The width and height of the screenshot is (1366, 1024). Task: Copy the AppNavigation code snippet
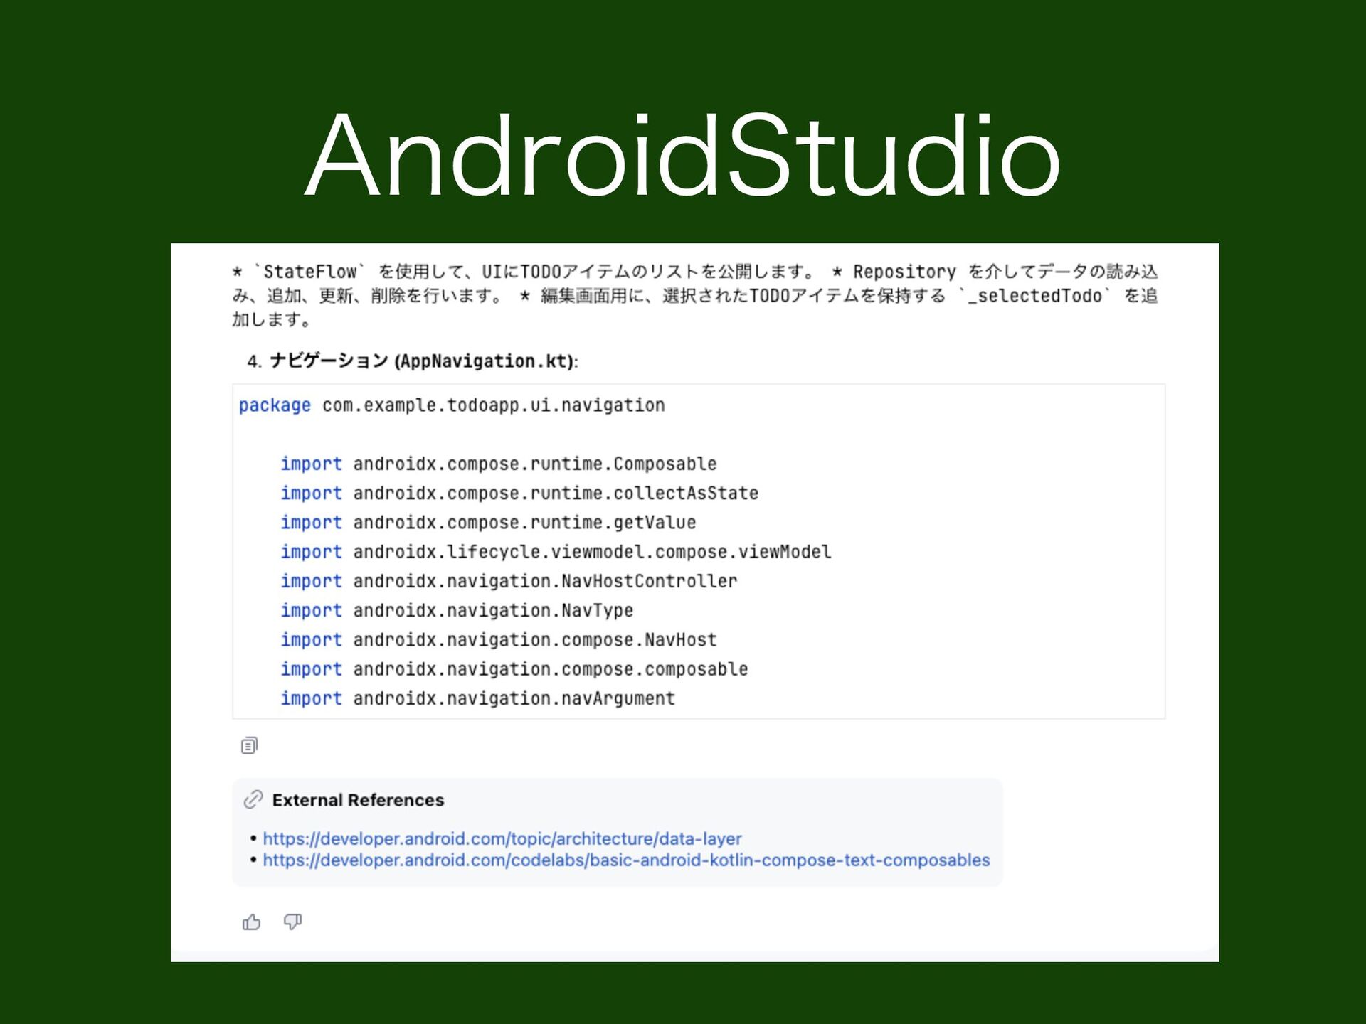pyautogui.click(x=249, y=745)
